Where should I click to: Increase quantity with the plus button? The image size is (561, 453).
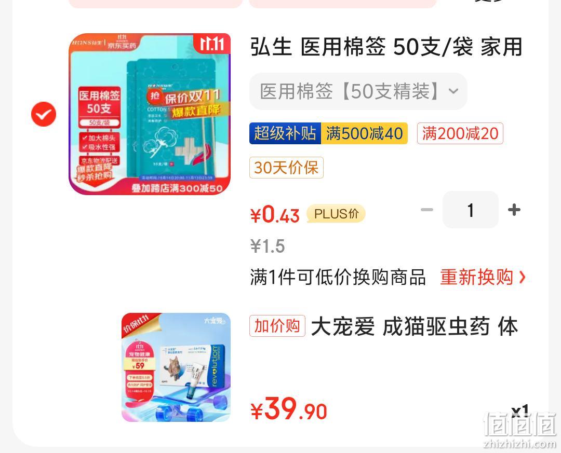pyautogui.click(x=514, y=210)
